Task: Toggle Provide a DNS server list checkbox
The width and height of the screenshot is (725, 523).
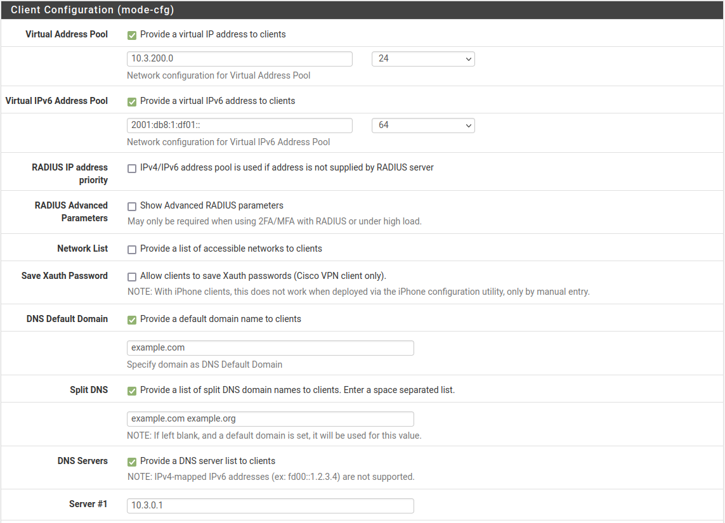Action: point(132,462)
